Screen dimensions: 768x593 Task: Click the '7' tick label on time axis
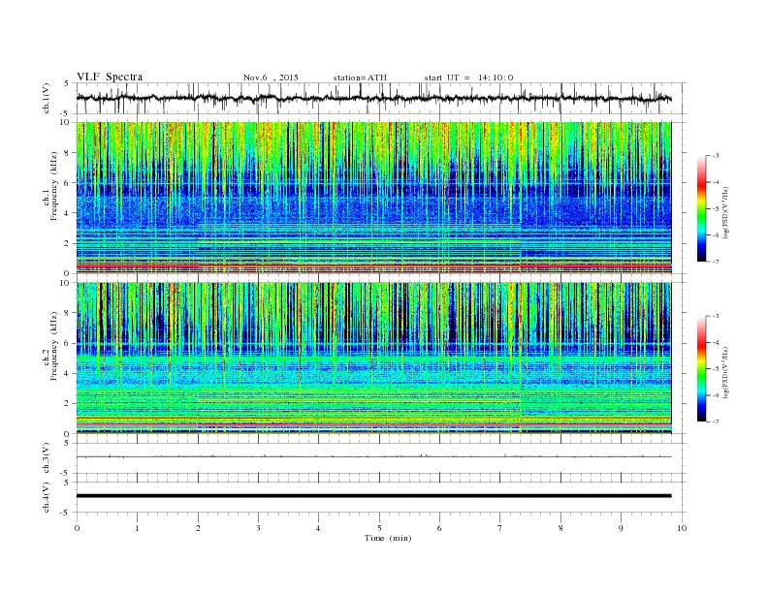click(x=500, y=528)
